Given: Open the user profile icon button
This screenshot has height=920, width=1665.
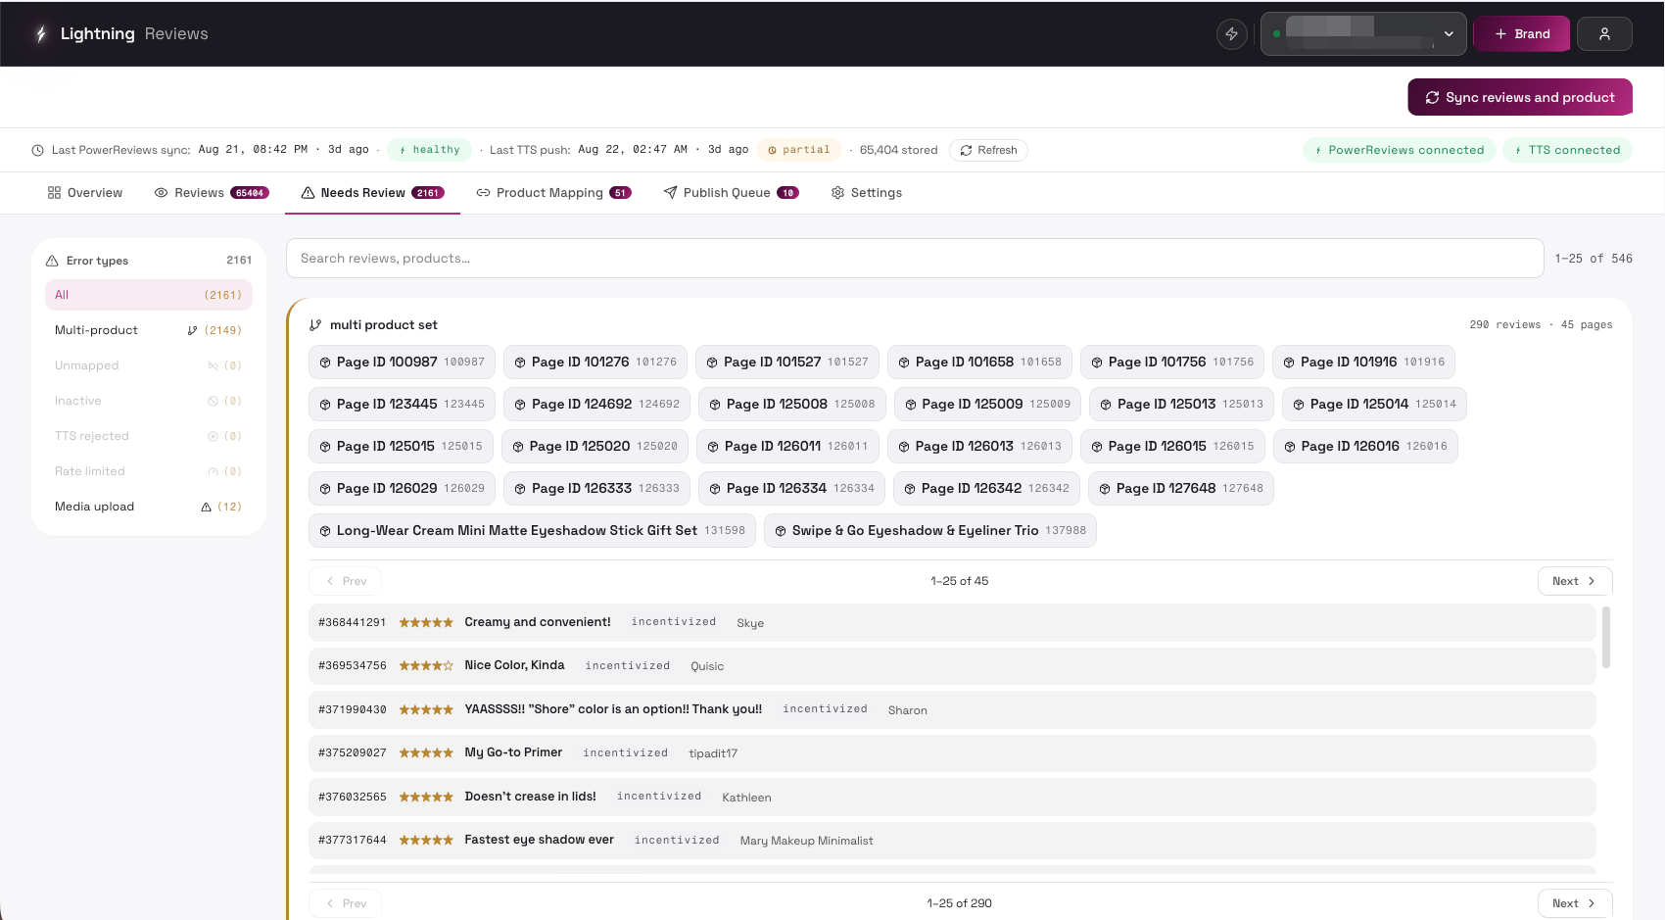Looking at the screenshot, I should pos(1604,34).
